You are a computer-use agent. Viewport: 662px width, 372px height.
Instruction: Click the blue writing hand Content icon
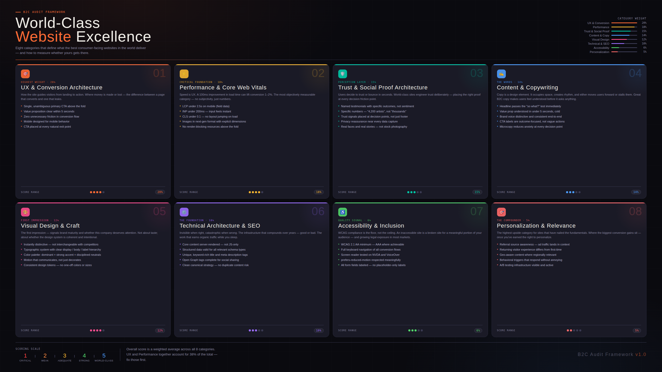coord(501,74)
